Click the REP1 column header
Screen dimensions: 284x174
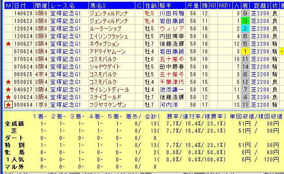[225, 5]
